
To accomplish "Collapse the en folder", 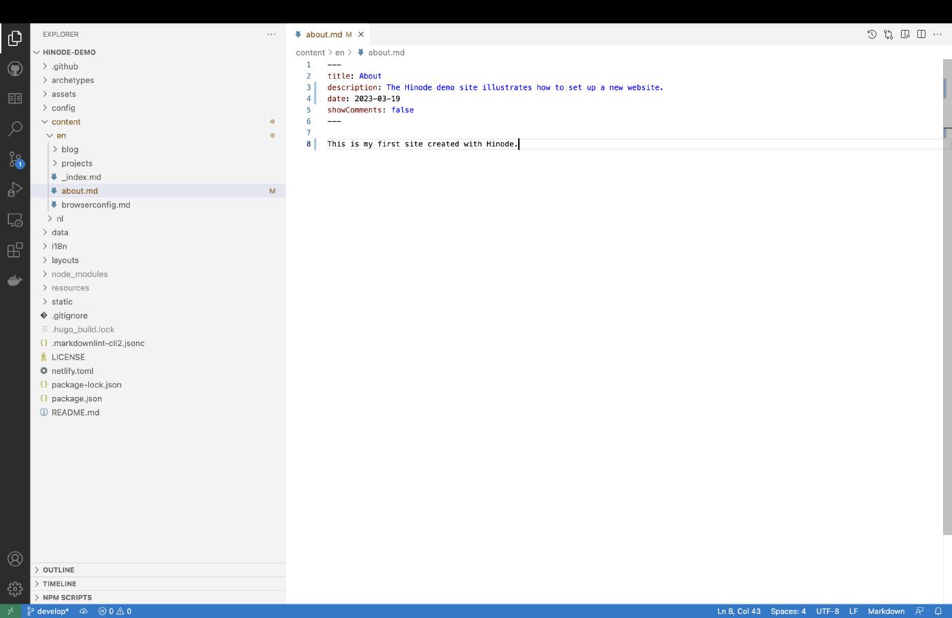I will [158, 135].
